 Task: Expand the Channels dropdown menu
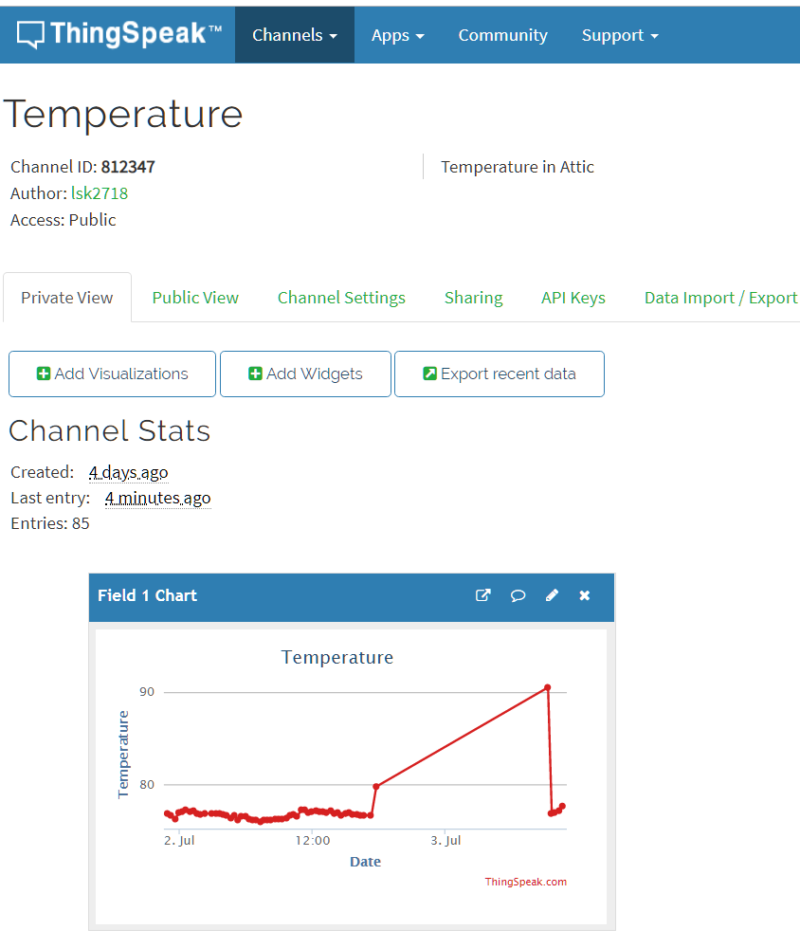pyautogui.click(x=294, y=35)
